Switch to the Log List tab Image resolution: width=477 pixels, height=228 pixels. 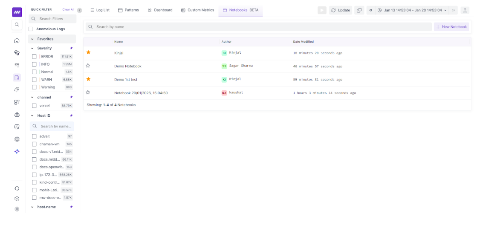pos(100,10)
